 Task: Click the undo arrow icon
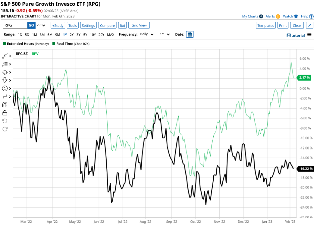(x=5, y=121)
